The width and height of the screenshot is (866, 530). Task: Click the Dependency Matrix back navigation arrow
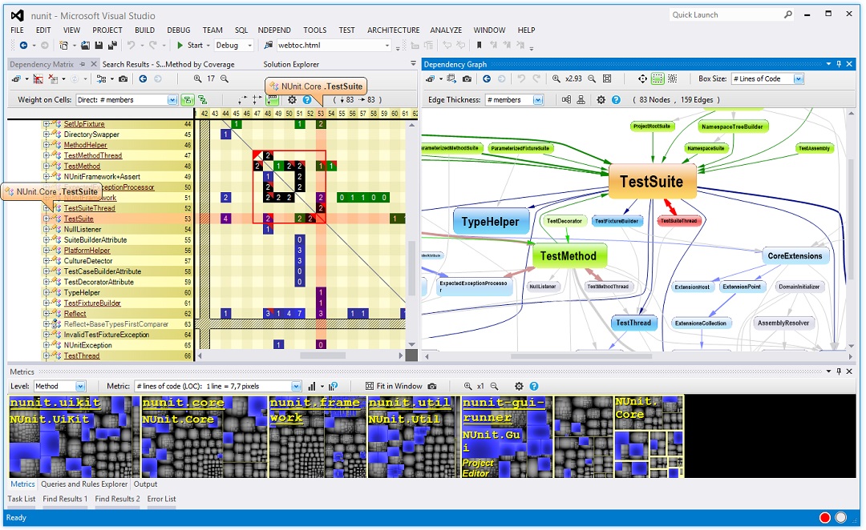pos(143,79)
